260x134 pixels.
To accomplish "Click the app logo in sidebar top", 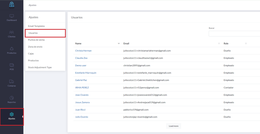I will pyautogui.click(x=12, y=5).
